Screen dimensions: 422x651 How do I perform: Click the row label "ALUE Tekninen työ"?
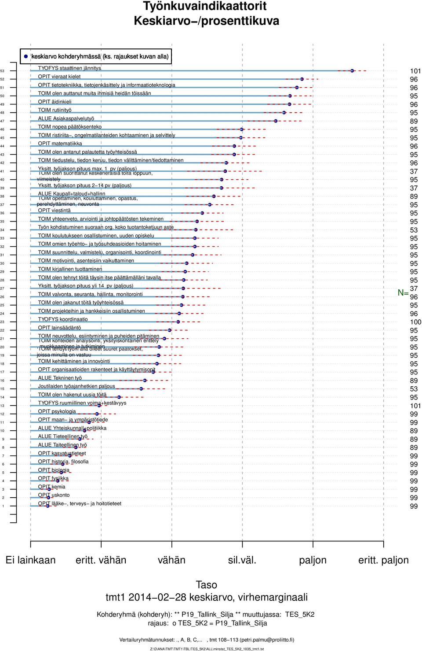click(x=60, y=378)
